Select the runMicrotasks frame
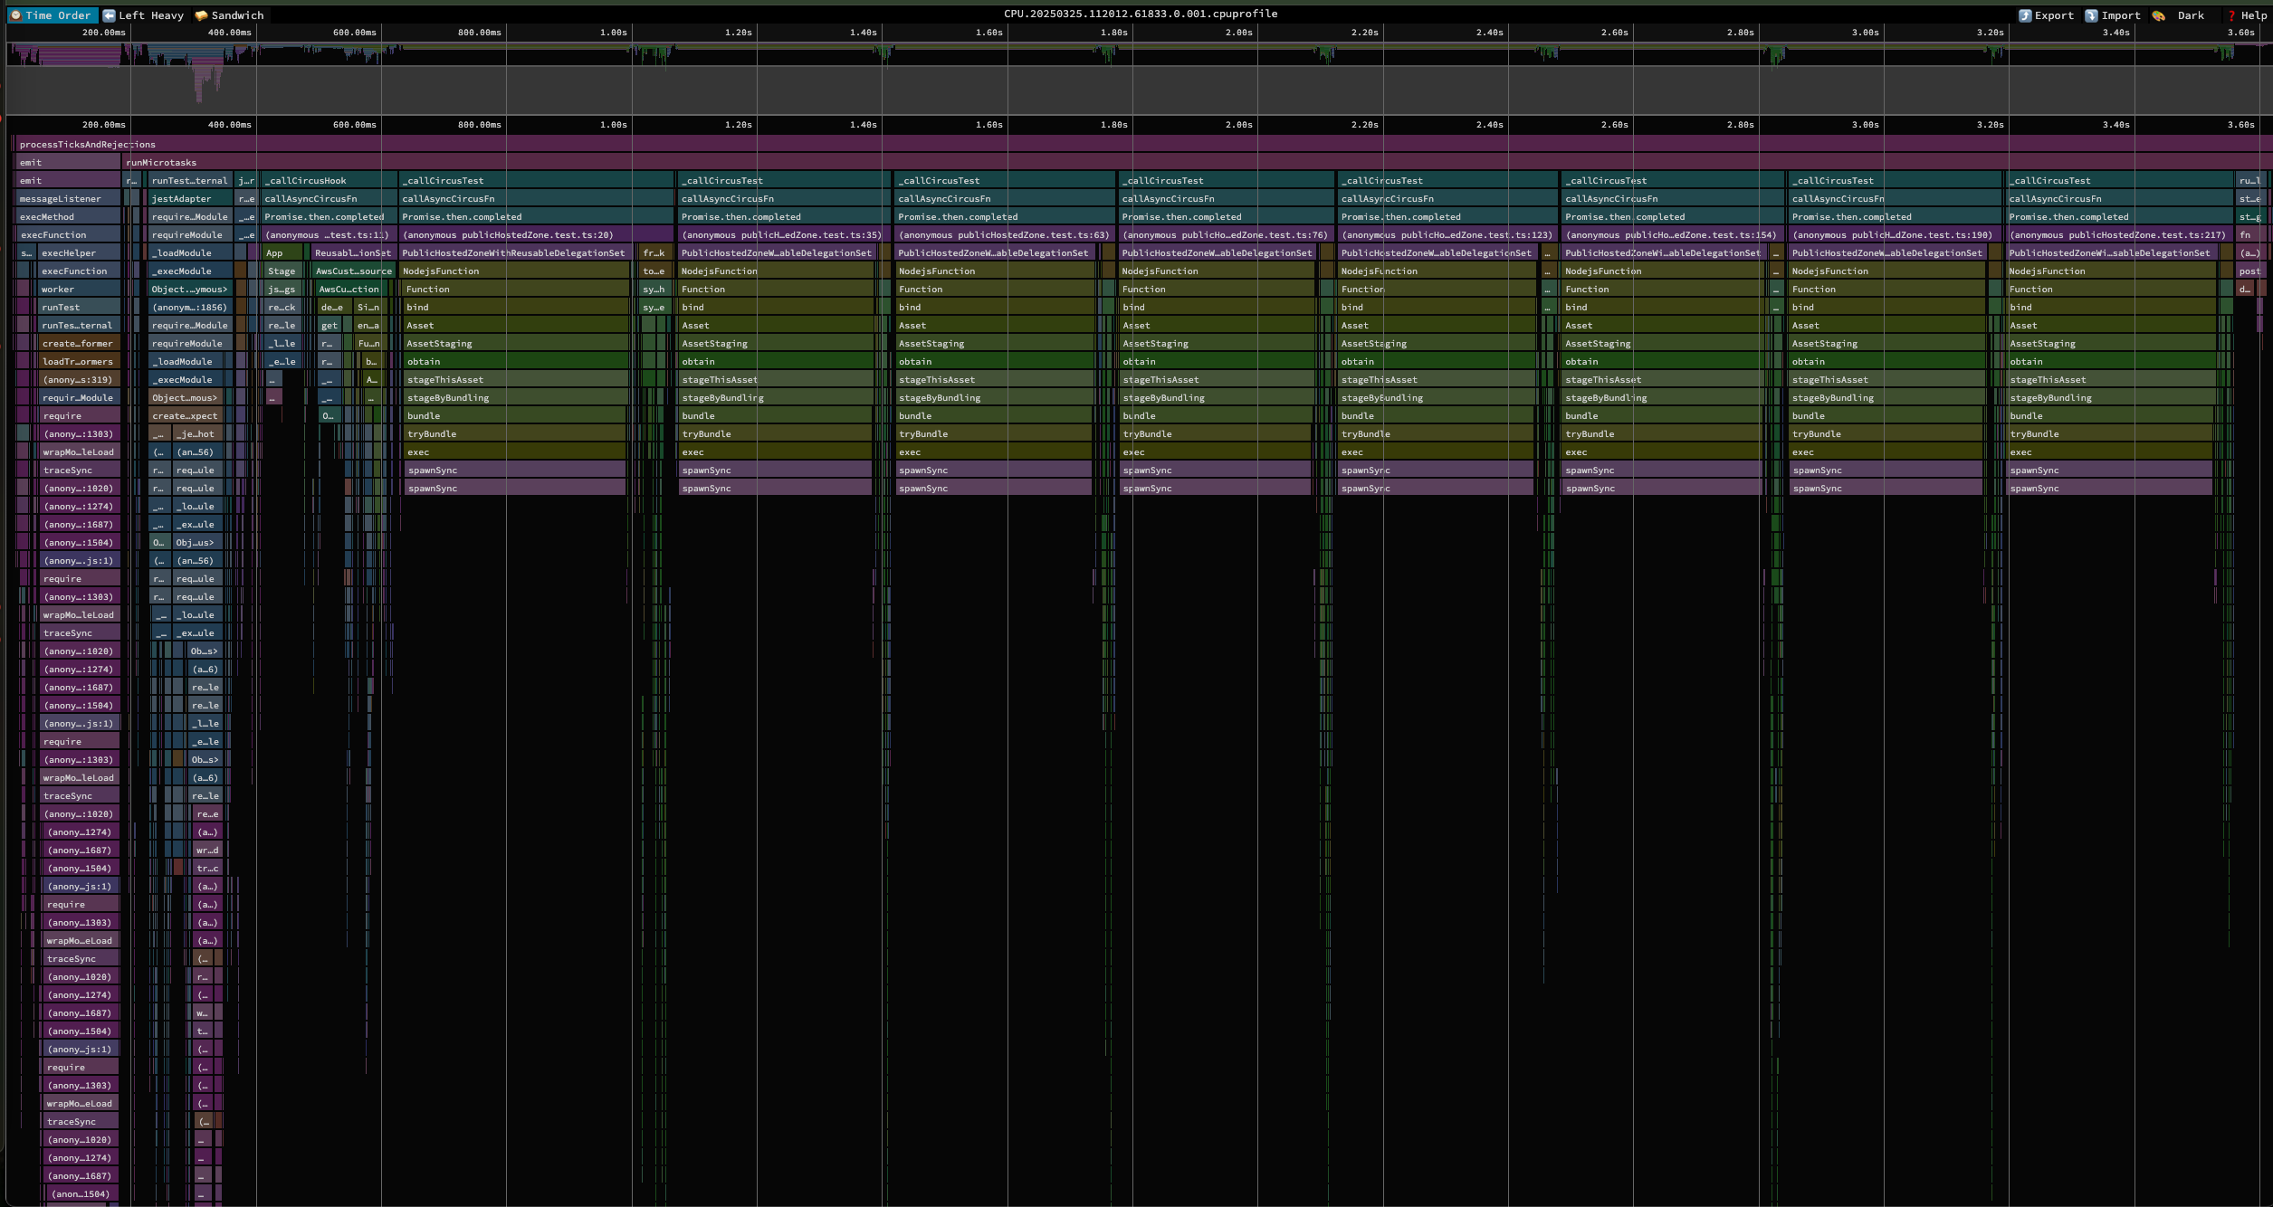Viewport: 2273px width, 1207px height. tap(161, 163)
